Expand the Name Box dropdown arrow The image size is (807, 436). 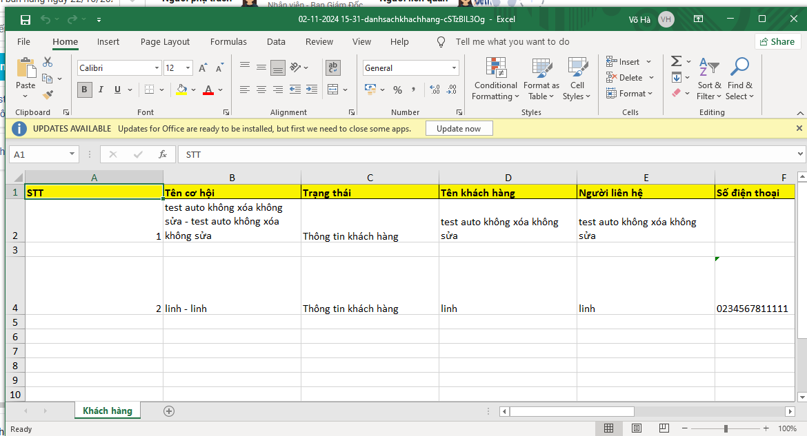click(x=72, y=154)
